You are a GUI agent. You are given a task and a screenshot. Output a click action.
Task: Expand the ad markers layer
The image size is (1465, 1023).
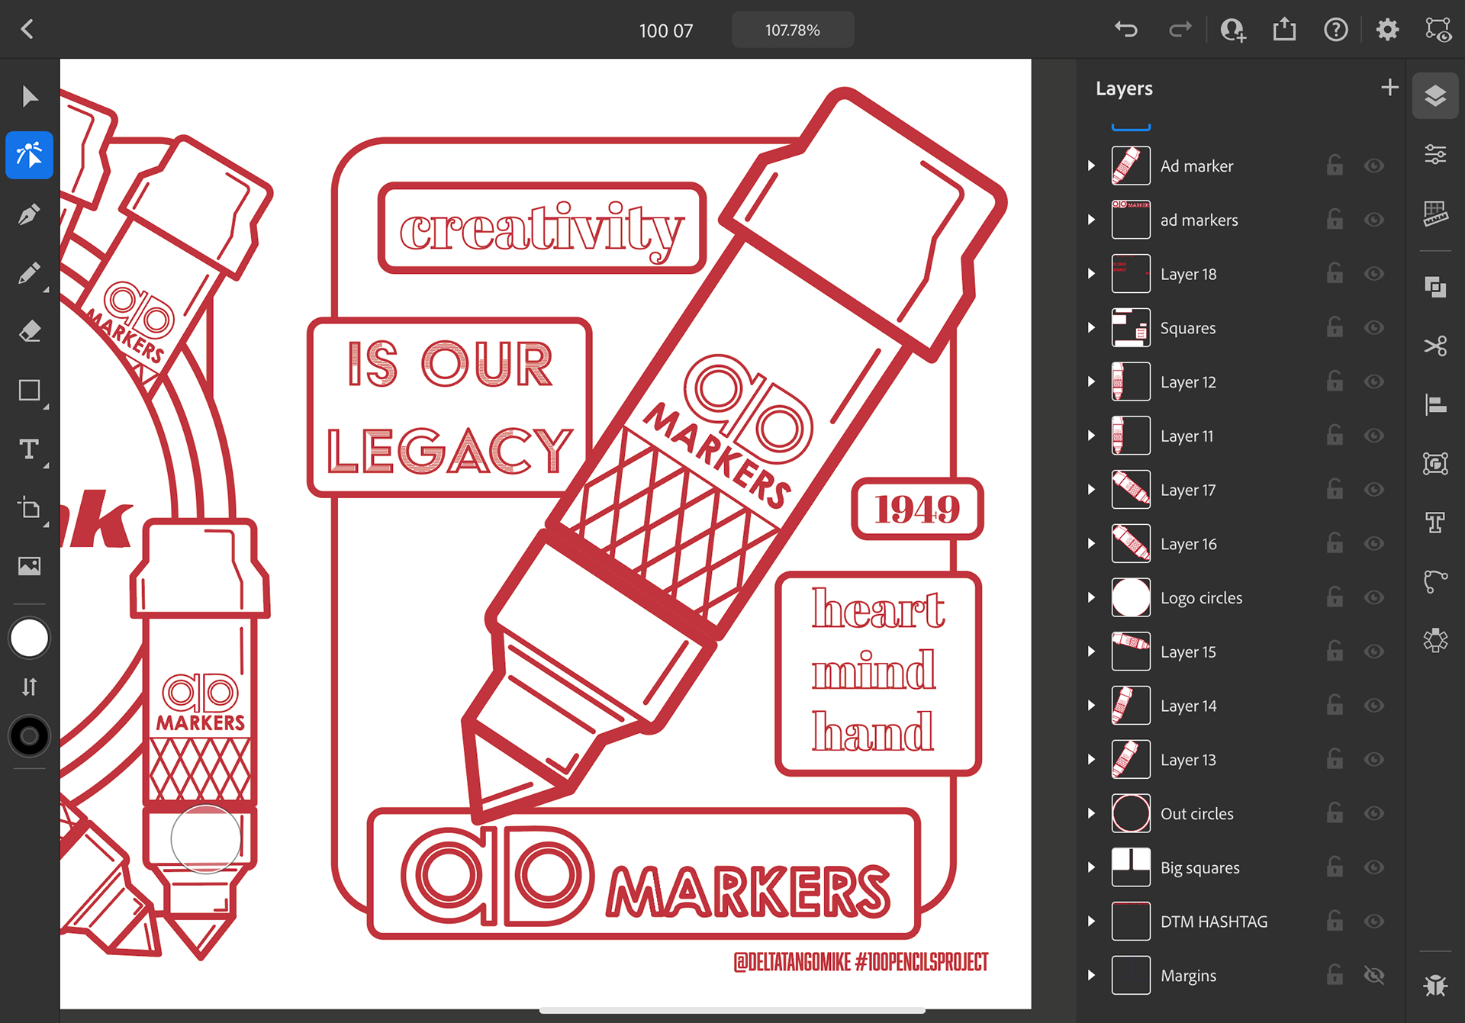pos(1091,220)
